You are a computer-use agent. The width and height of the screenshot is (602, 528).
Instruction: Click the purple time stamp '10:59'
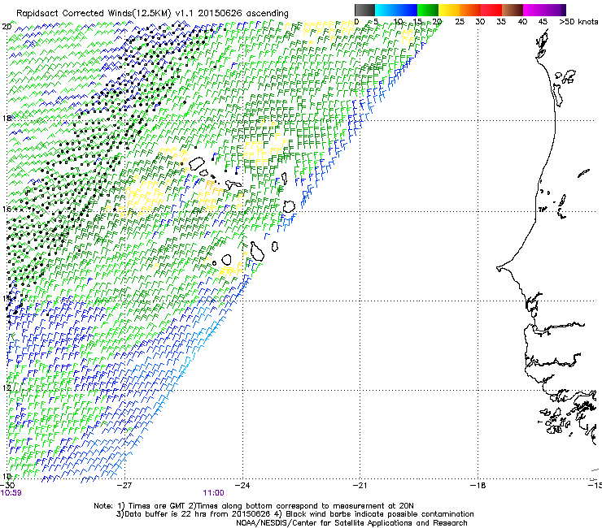pos(11,493)
